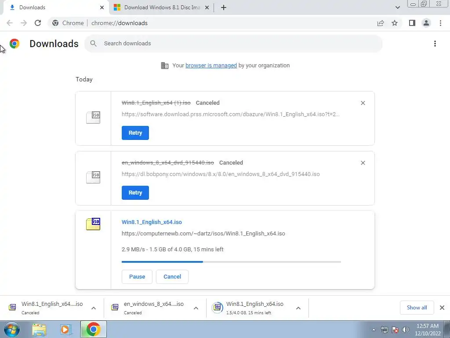Viewport: 450px width, 338px height.
Task: Open Windows Explorer from the taskbar
Action: point(39,329)
